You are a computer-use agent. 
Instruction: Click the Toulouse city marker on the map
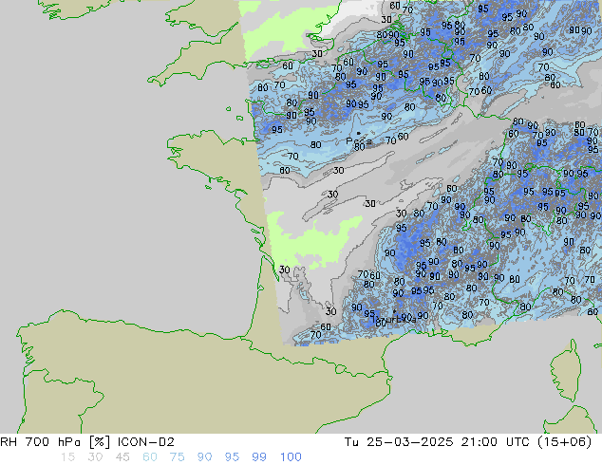394,312
